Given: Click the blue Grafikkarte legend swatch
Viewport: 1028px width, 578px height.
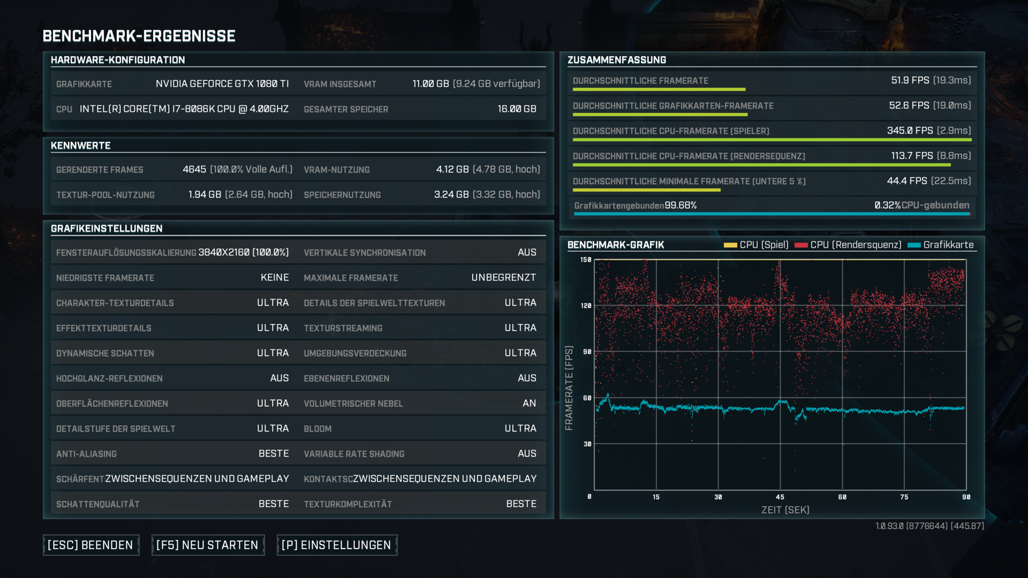Looking at the screenshot, I should (x=914, y=245).
